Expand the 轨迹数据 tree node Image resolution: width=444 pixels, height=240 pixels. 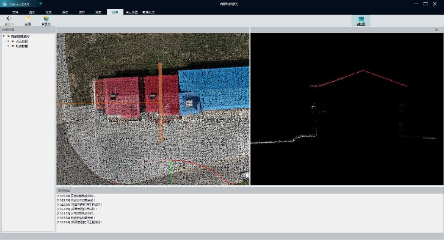(8, 46)
